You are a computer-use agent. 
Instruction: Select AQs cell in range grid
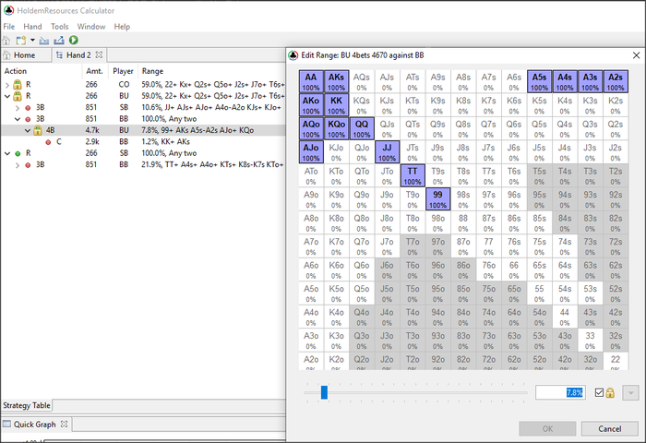[x=362, y=81]
